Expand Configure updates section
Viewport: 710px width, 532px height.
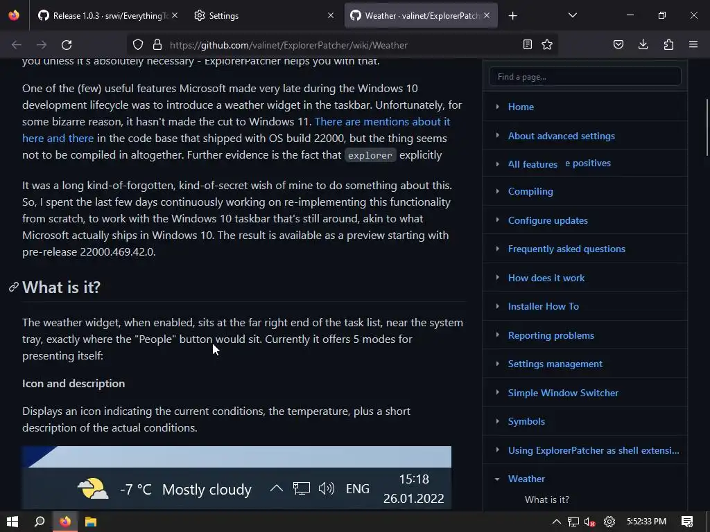click(x=498, y=220)
